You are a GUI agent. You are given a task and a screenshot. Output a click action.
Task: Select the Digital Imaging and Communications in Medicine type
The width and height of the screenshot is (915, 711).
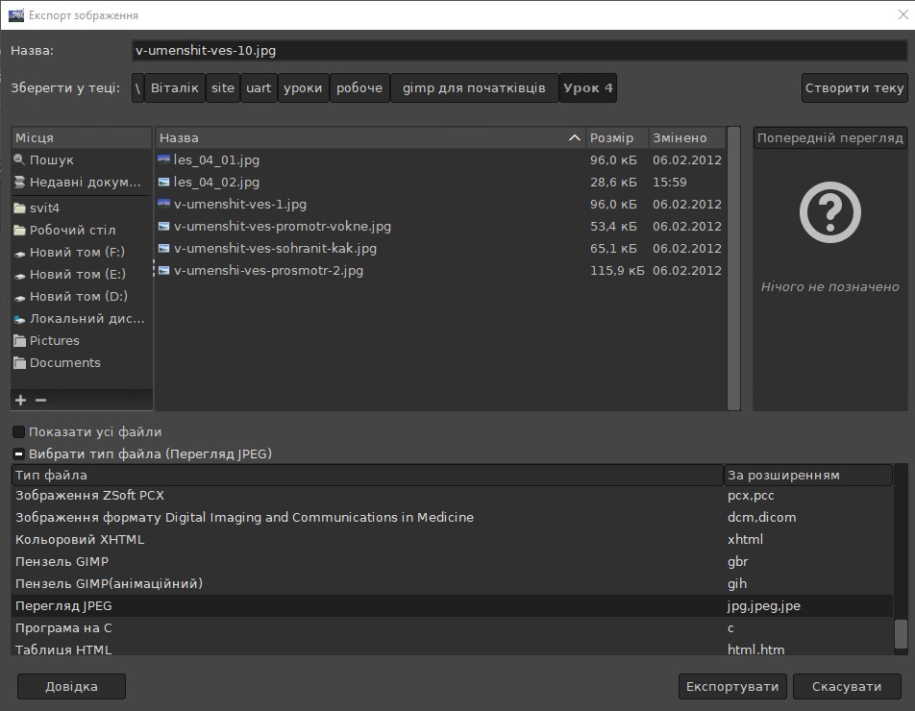pyautogui.click(x=453, y=517)
